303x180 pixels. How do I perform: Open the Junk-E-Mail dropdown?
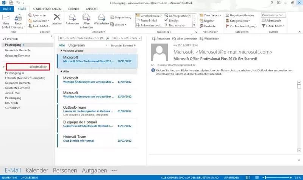pos(39,26)
